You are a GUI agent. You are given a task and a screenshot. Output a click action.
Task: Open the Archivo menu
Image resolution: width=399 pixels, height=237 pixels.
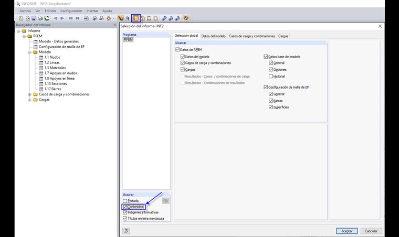[x=25, y=11]
